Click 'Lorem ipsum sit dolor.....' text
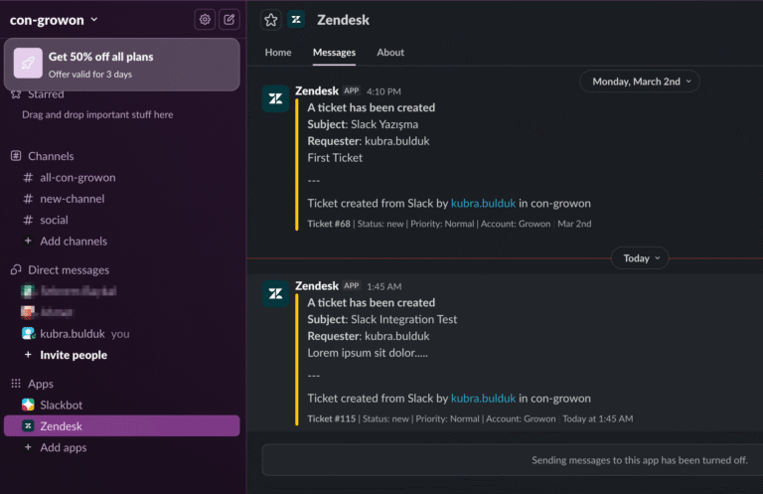763x494 pixels. 368,353
